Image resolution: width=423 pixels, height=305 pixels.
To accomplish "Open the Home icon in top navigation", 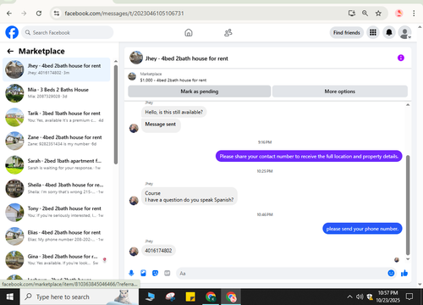I will click(189, 33).
